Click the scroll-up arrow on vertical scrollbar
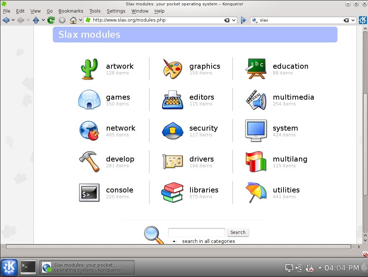 (365, 28)
